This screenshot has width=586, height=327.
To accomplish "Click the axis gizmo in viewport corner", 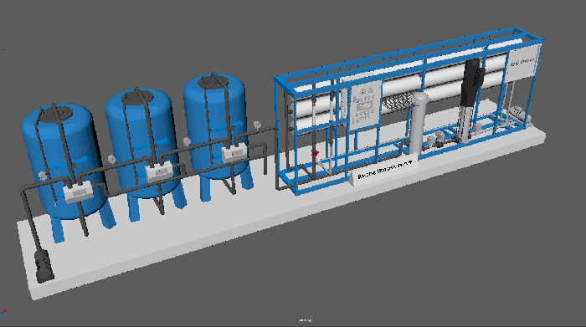I will (3, 313).
